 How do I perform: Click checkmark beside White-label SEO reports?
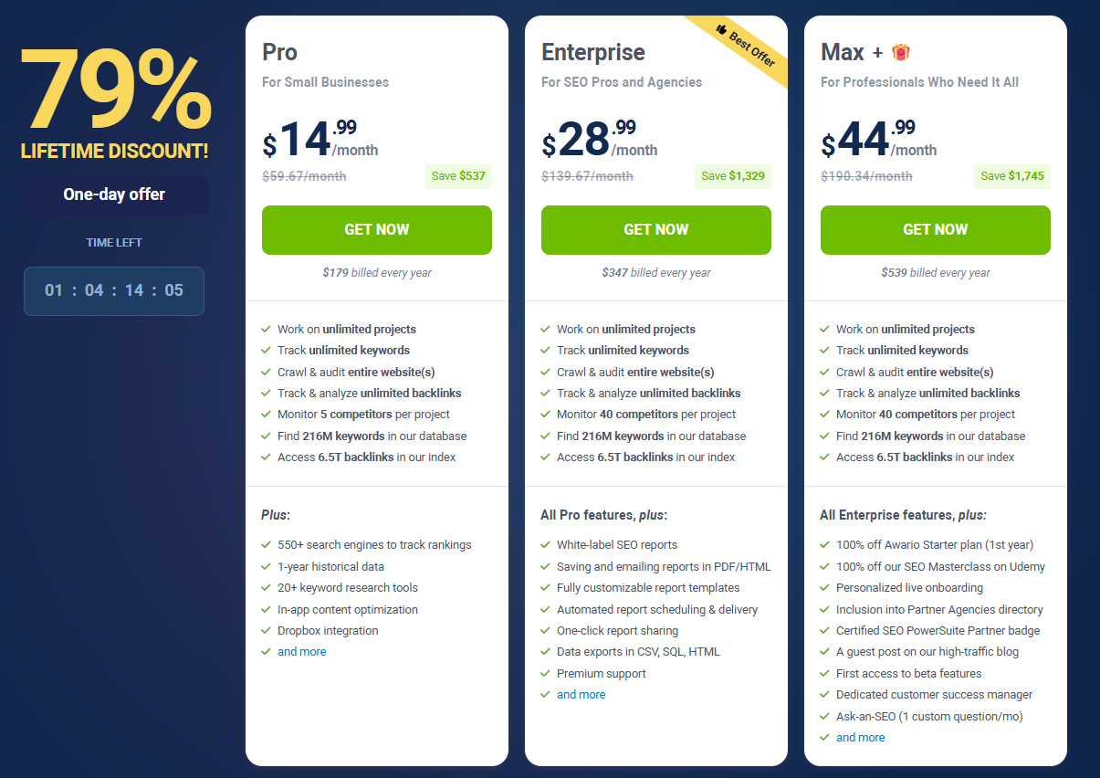545,545
